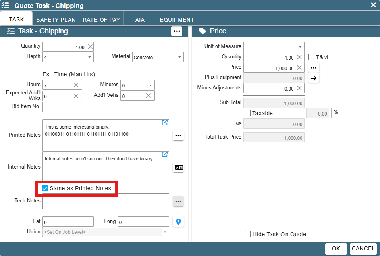380x256 pixels.
Task: Click the list icon beside Task - Chipping header
Action: click(11, 31)
